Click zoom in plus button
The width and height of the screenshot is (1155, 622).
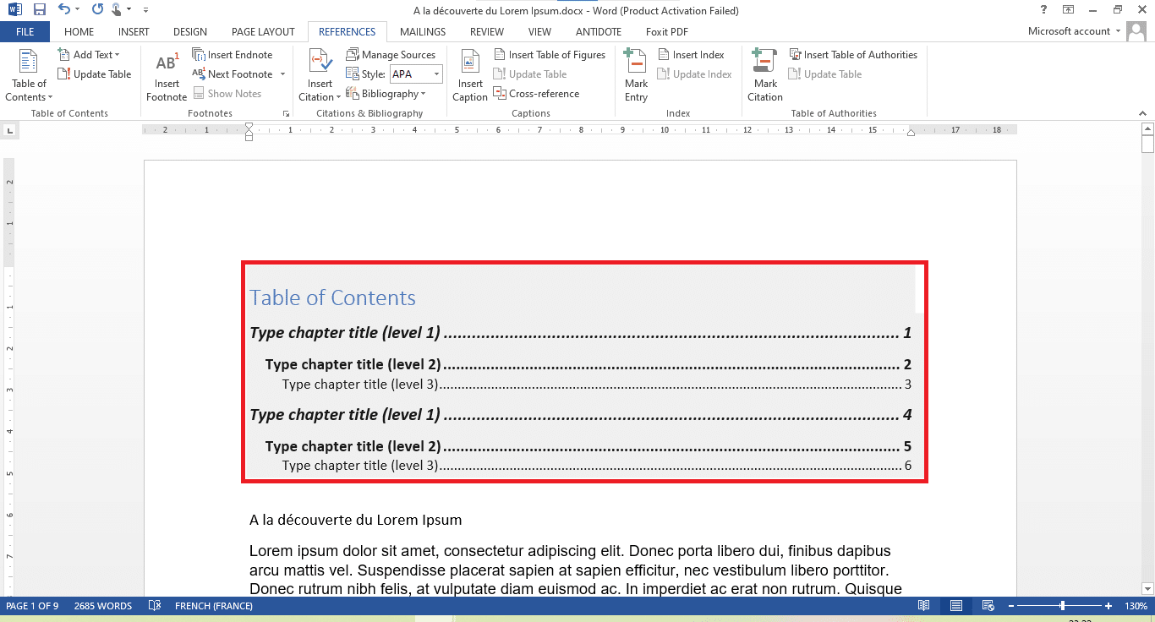click(x=1108, y=606)
